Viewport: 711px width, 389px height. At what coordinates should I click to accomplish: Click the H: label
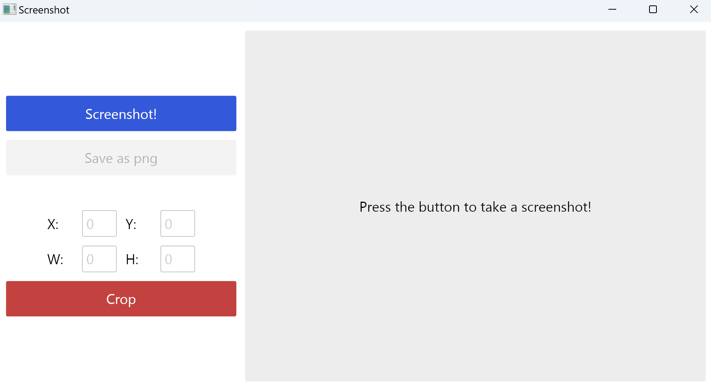tap(132, 259)
